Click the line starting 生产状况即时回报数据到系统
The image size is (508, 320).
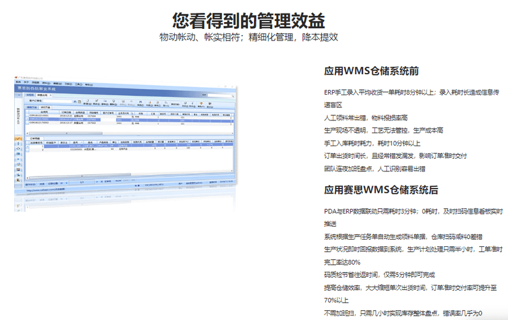tap(414, 256)
